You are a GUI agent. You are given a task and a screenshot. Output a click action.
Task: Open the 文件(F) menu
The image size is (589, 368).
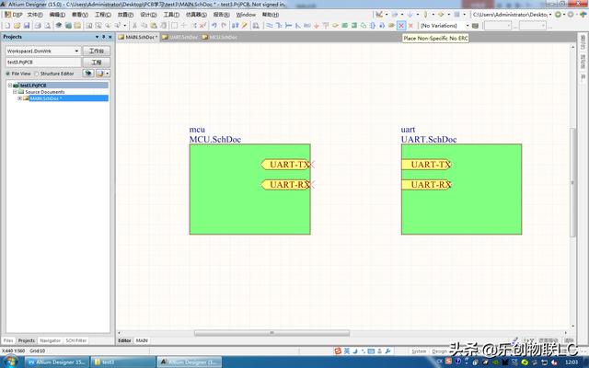[x=35, y=15]
